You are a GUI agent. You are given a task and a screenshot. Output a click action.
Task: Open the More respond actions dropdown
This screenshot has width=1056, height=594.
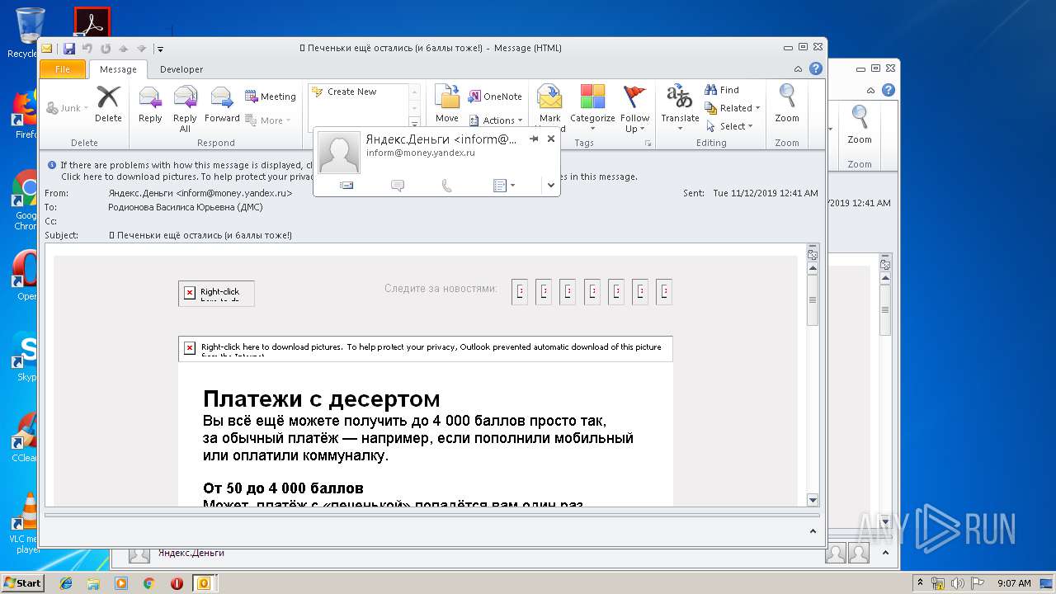[268, 120]
